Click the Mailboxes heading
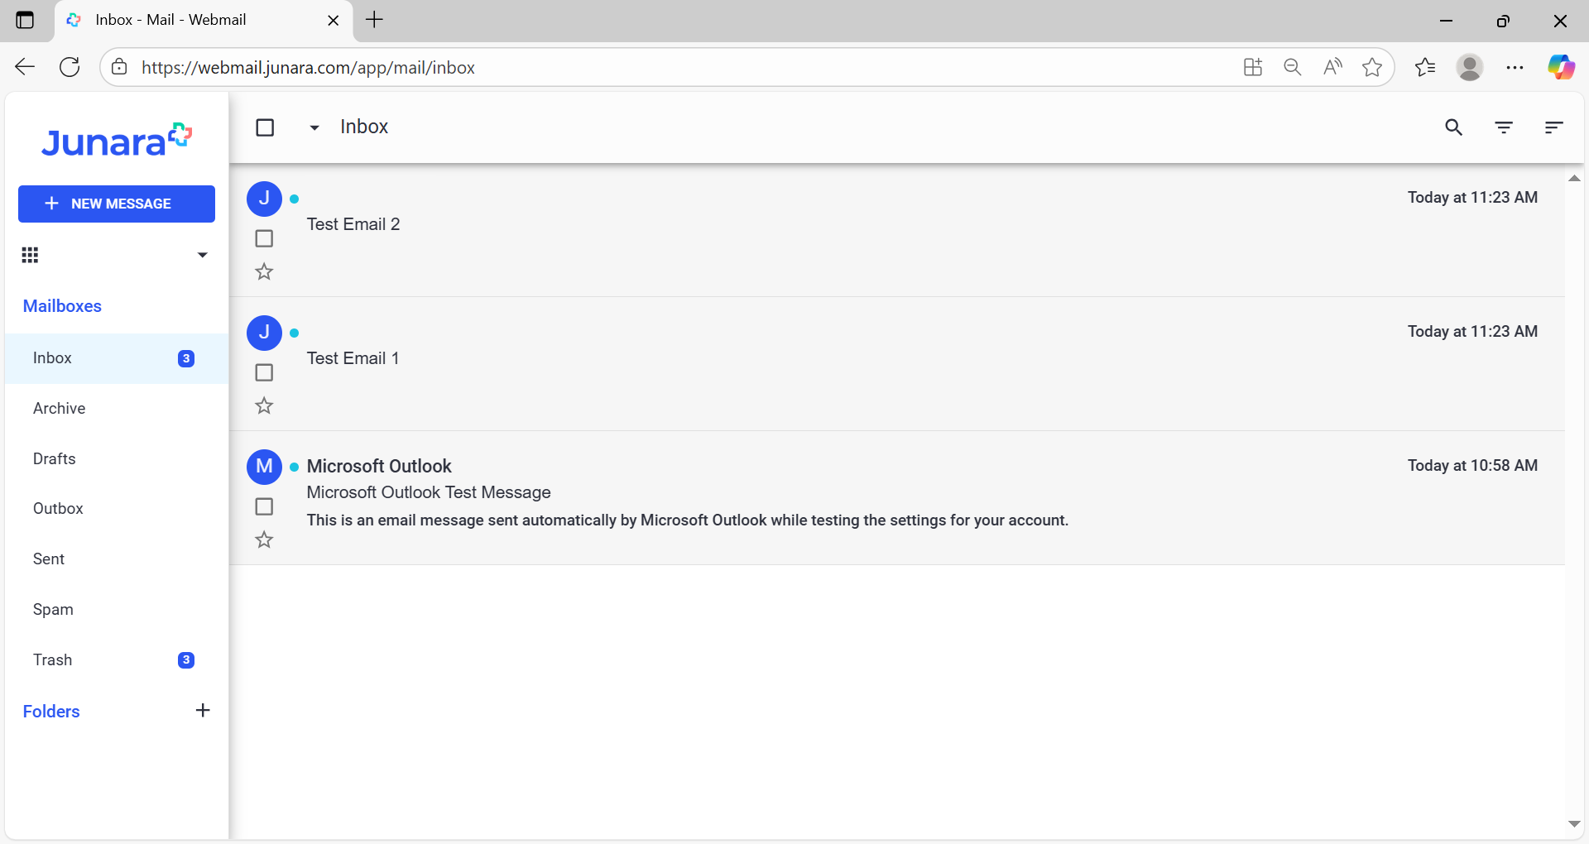Viewport: 1589px width, 844px height. 62,306
